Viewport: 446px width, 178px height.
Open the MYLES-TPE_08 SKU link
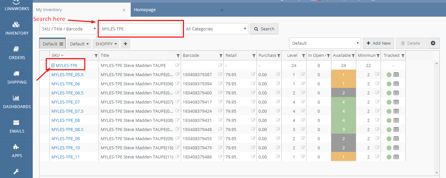tap(66, 120)
